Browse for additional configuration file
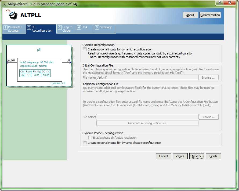Screen dimensions: 239x191 208,117
